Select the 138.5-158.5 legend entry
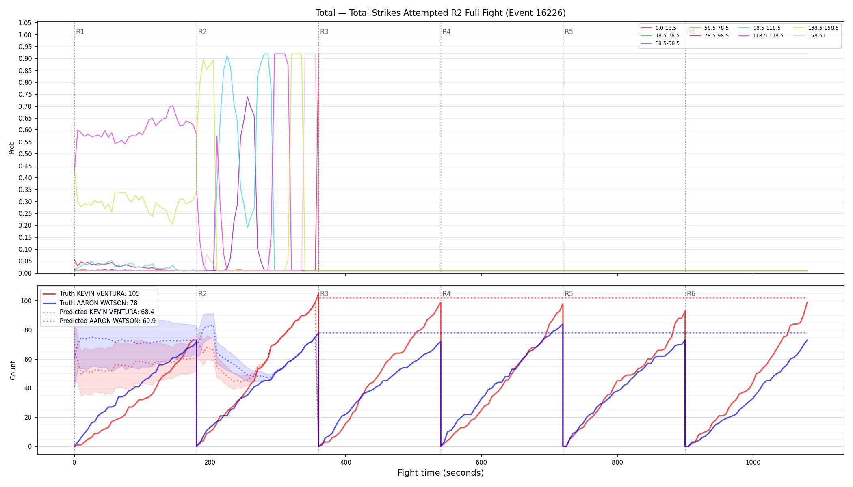 tap(816, 28)
